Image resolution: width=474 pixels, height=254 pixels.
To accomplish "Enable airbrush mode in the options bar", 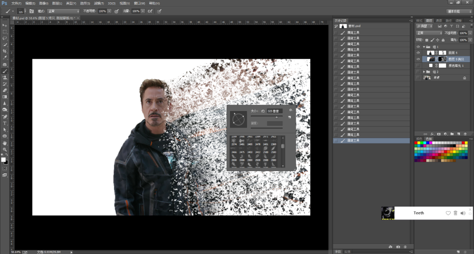I will click(x=150, y=11).
